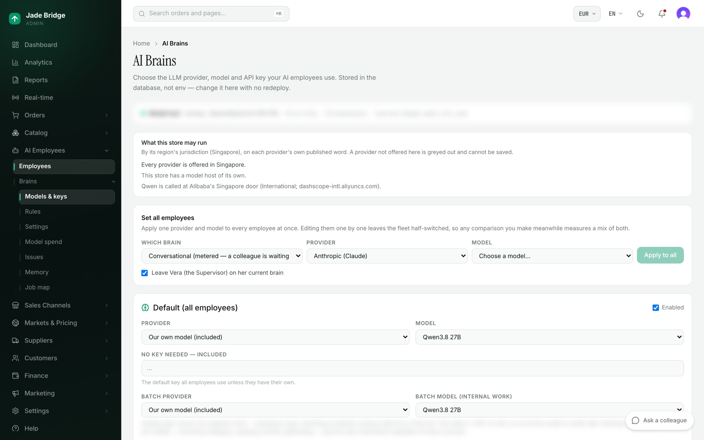Click the Jade Bridge logo icon
The width and height of the screenshot is (704, 440).
click(x=15, y=18)
